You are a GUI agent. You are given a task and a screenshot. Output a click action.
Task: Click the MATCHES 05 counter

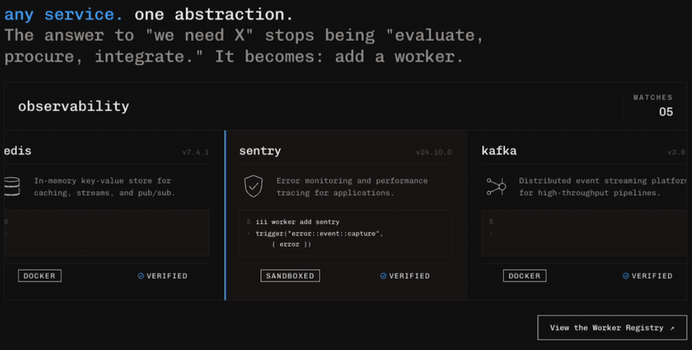pos(653,106)
